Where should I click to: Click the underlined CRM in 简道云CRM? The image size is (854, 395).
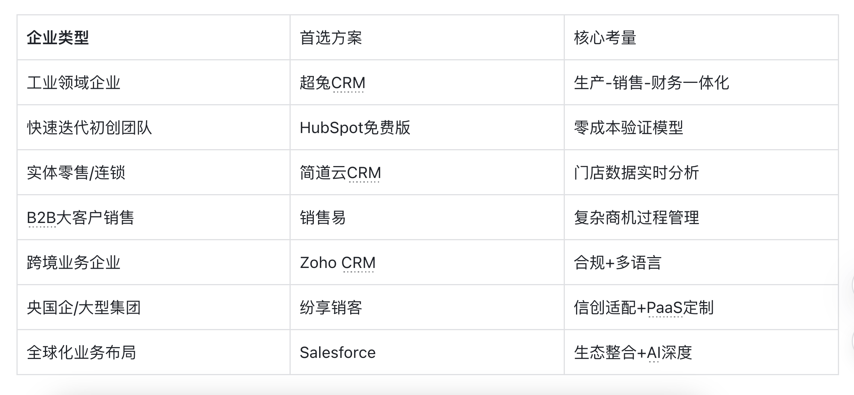pos(364,173)
